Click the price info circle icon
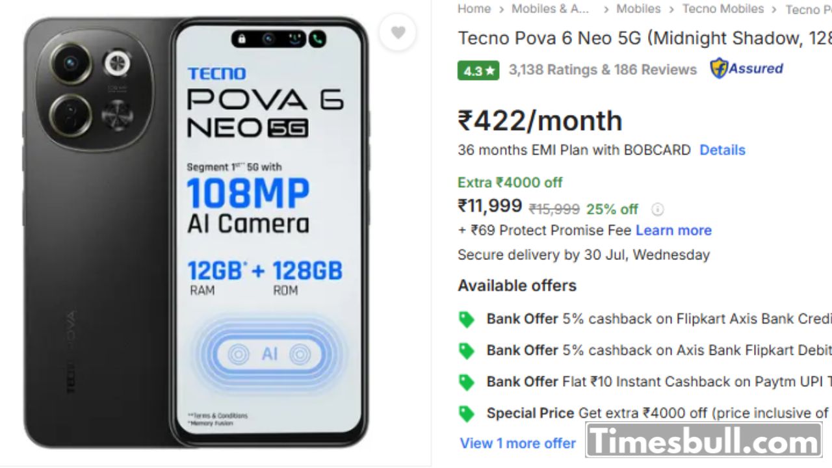The width and height of the screenshot is (832, 468). click(x=658, y=209)
